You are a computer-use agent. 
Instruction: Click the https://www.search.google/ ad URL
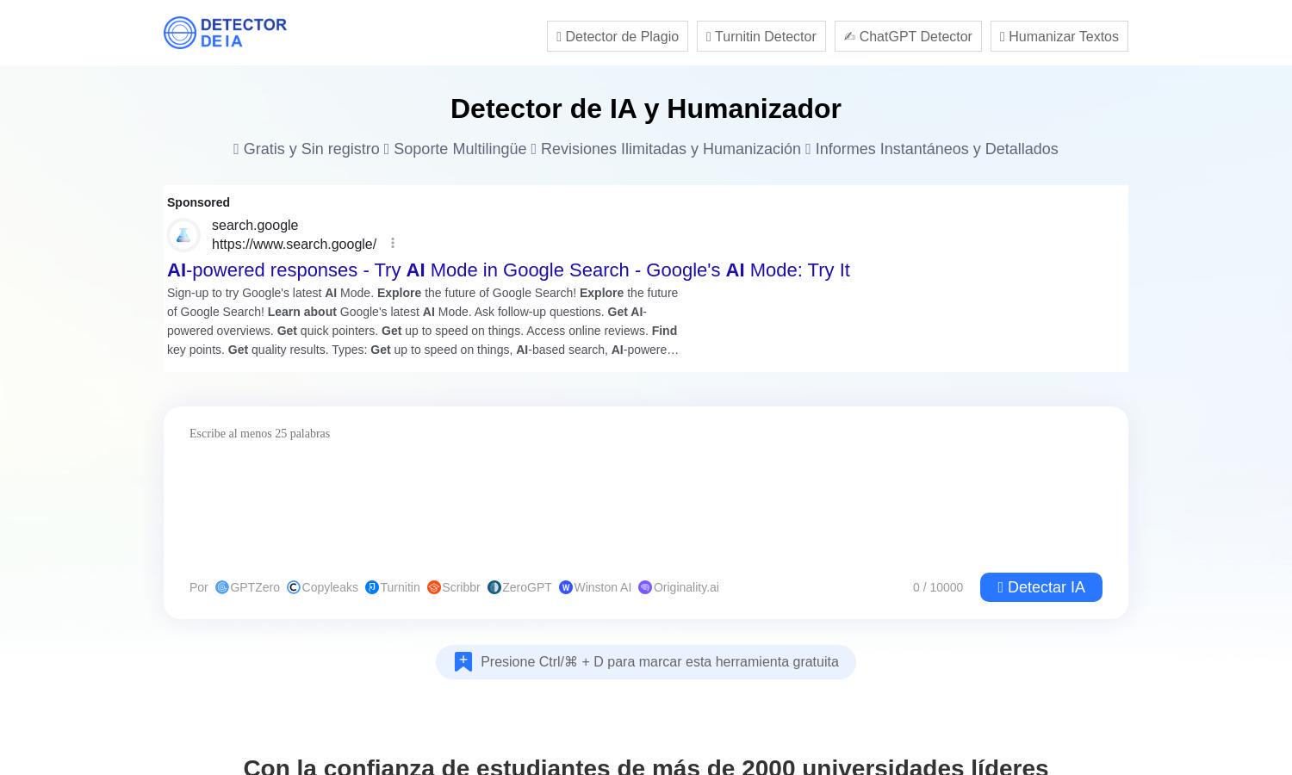(294, 245)
